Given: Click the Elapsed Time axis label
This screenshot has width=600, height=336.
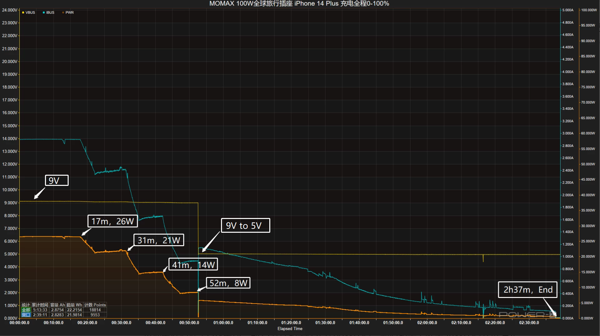Looking at the screenshot, I should click(290, 328).
